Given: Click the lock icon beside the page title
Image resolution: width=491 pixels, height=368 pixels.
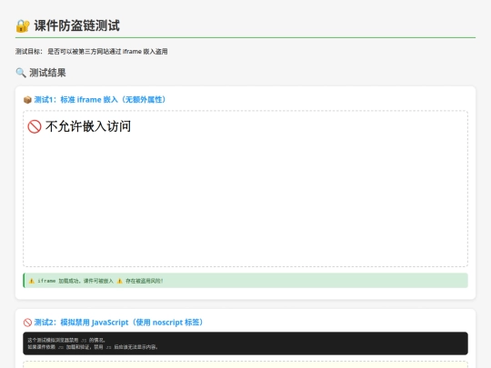Looking at the screenshot, I should [23, 26].
